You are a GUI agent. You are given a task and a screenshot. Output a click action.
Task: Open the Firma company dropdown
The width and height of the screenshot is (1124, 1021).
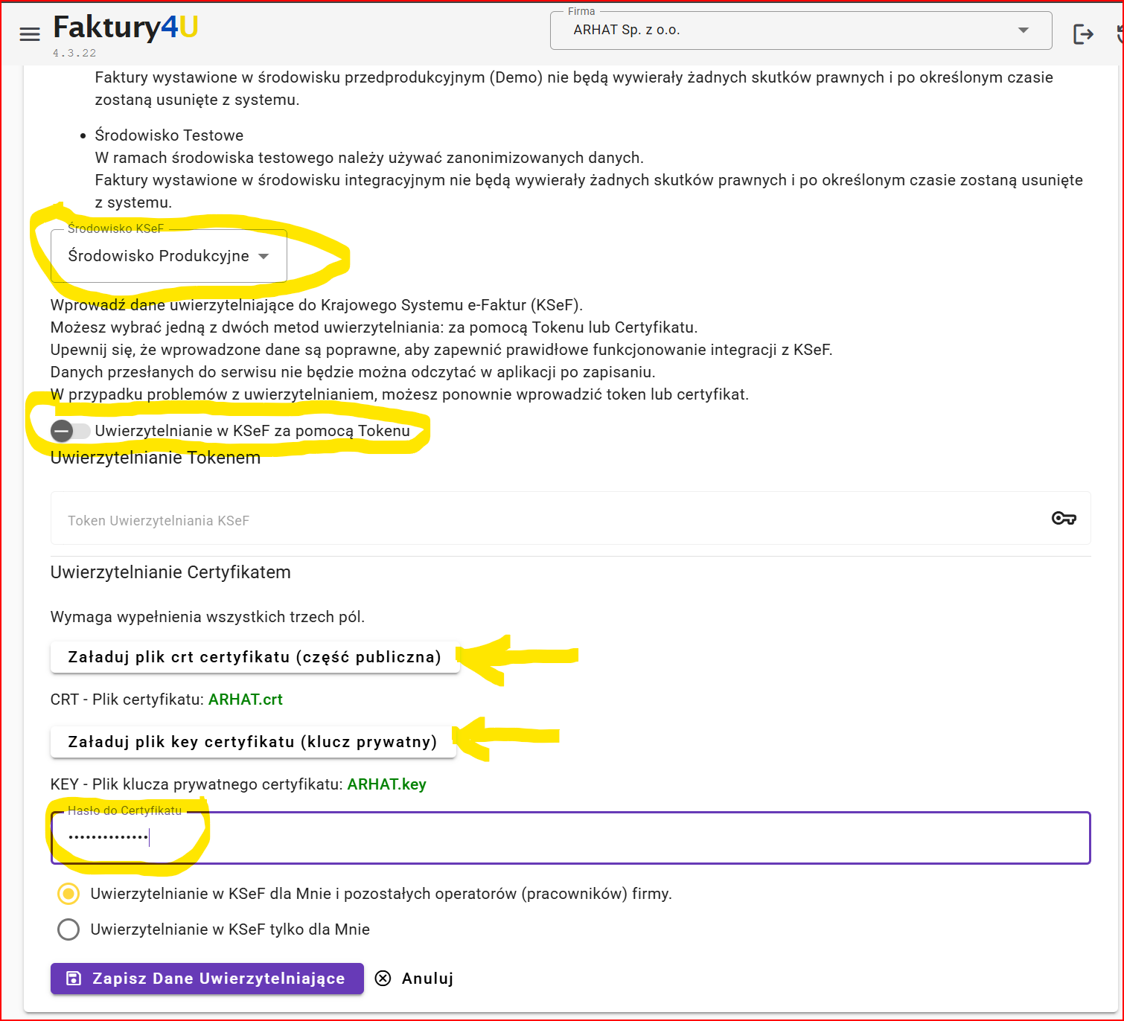(x=800, y=31)
